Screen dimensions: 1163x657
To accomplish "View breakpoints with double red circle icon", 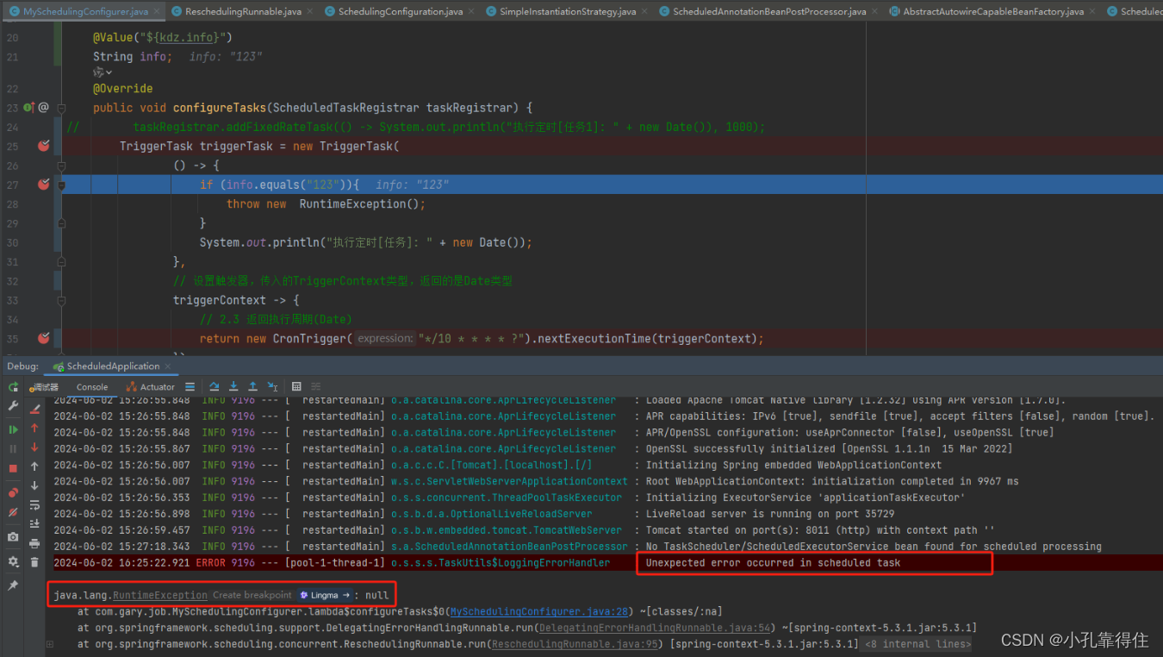I will [13, 493].
